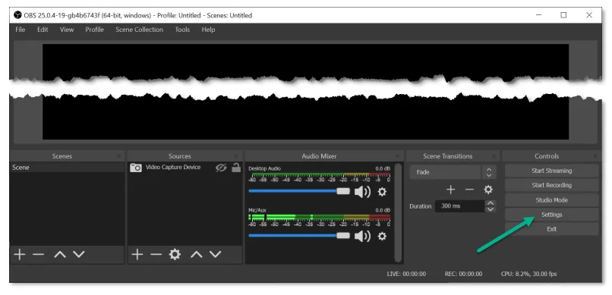The image size is (612, 295).
Task: Remove scene transition with minus icon
Action: [469, 190]
